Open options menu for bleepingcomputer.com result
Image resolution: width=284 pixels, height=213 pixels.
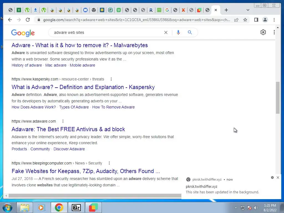pyautogui.click(x=109, y=163)
